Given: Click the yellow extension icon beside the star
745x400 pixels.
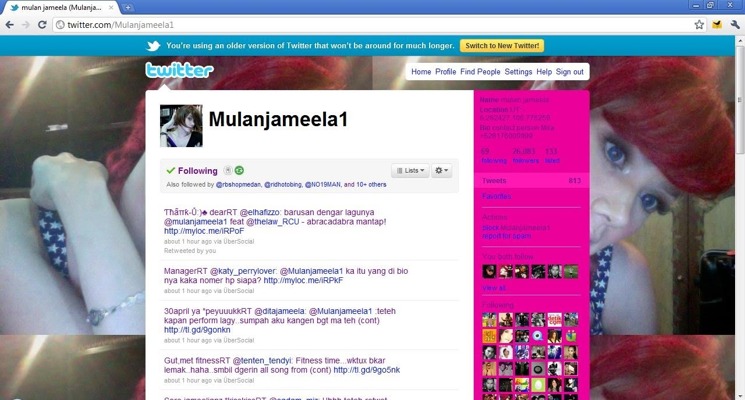Looking at the screenshot, I should (717, 24).
